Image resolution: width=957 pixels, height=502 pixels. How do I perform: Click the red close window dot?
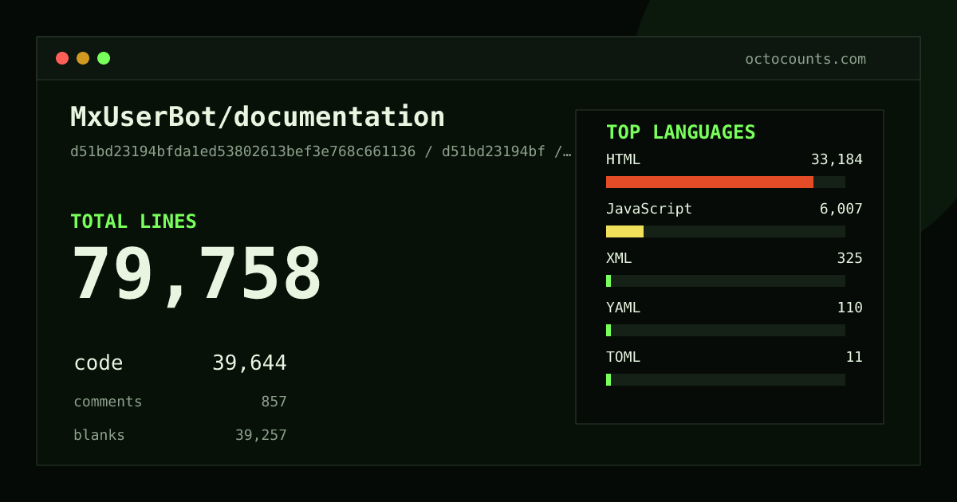click(x=62, y=58)
